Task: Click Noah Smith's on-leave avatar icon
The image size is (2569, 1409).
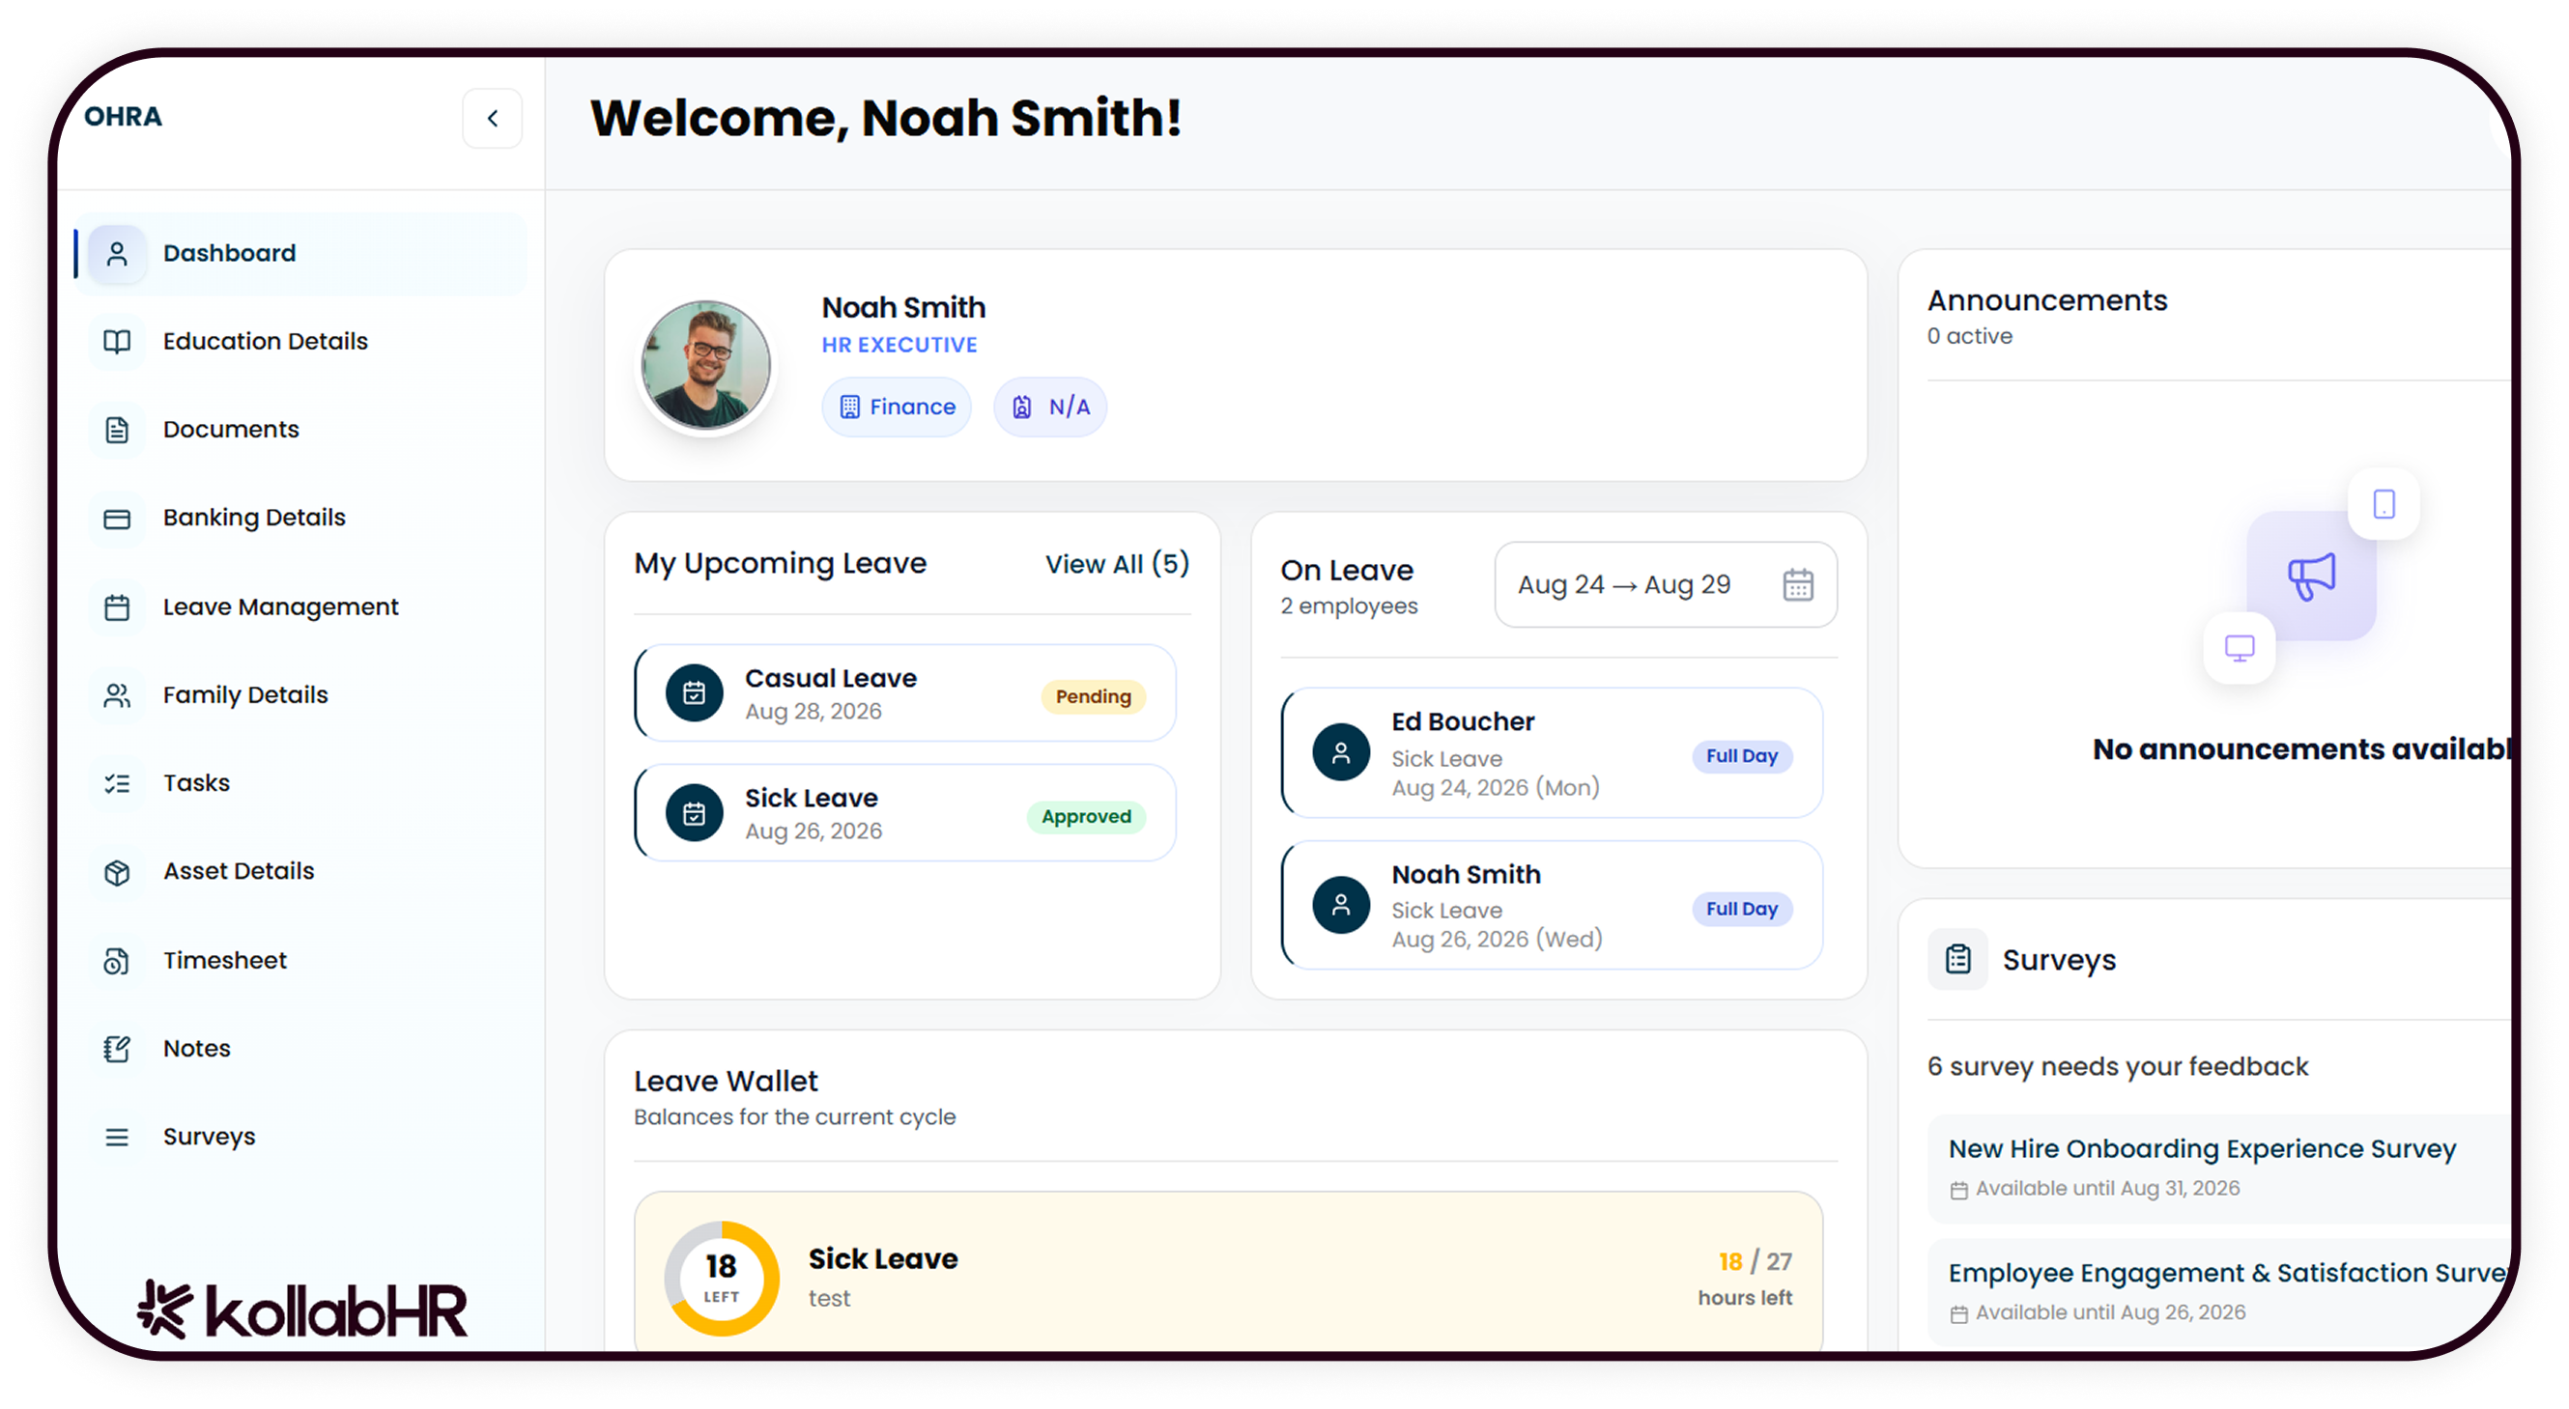Action: [x=1340, y=906]
